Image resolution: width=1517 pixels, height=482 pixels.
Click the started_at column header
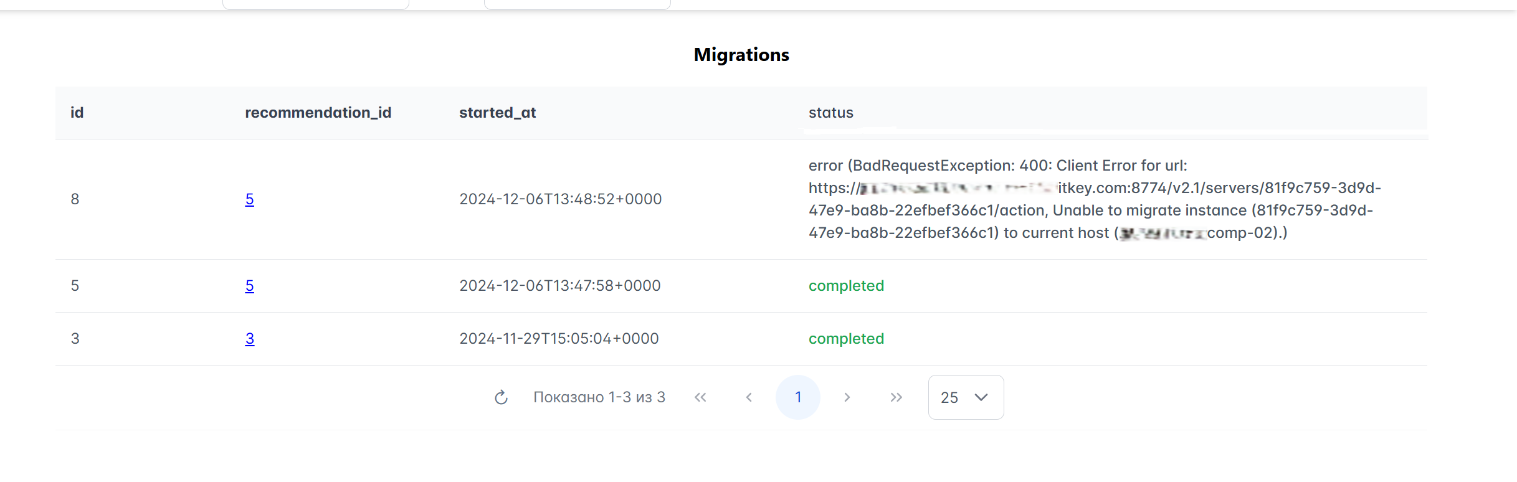(497, 113)
